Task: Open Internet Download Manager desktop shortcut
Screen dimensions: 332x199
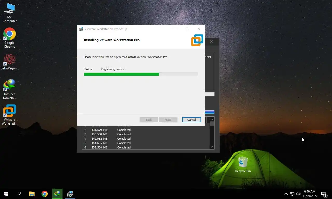Action: [10, 89]
